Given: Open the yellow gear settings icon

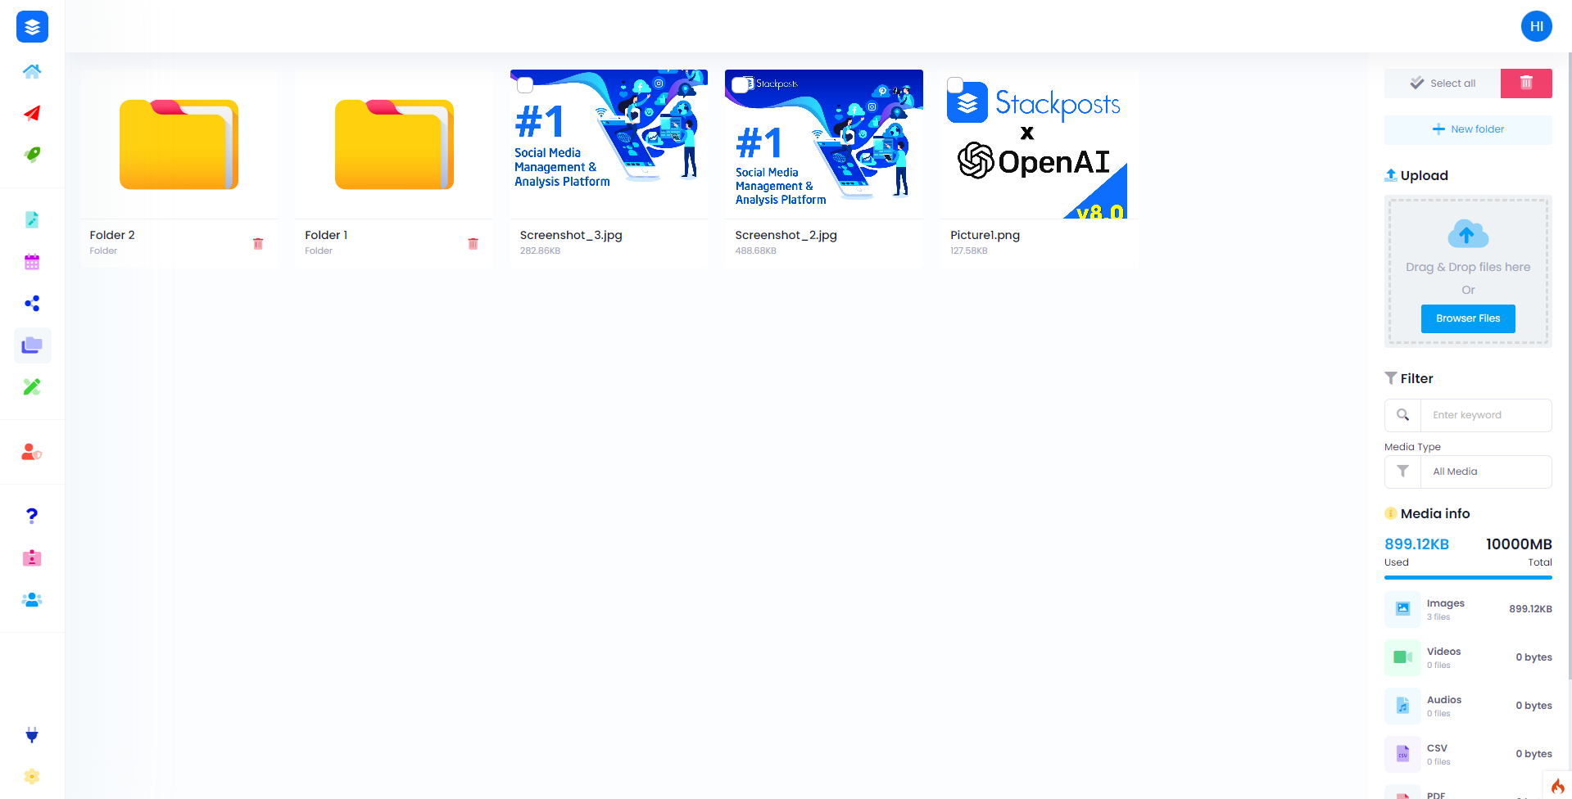Looking at the screenshot, I should pyautogui.click(x=32, y=776).
